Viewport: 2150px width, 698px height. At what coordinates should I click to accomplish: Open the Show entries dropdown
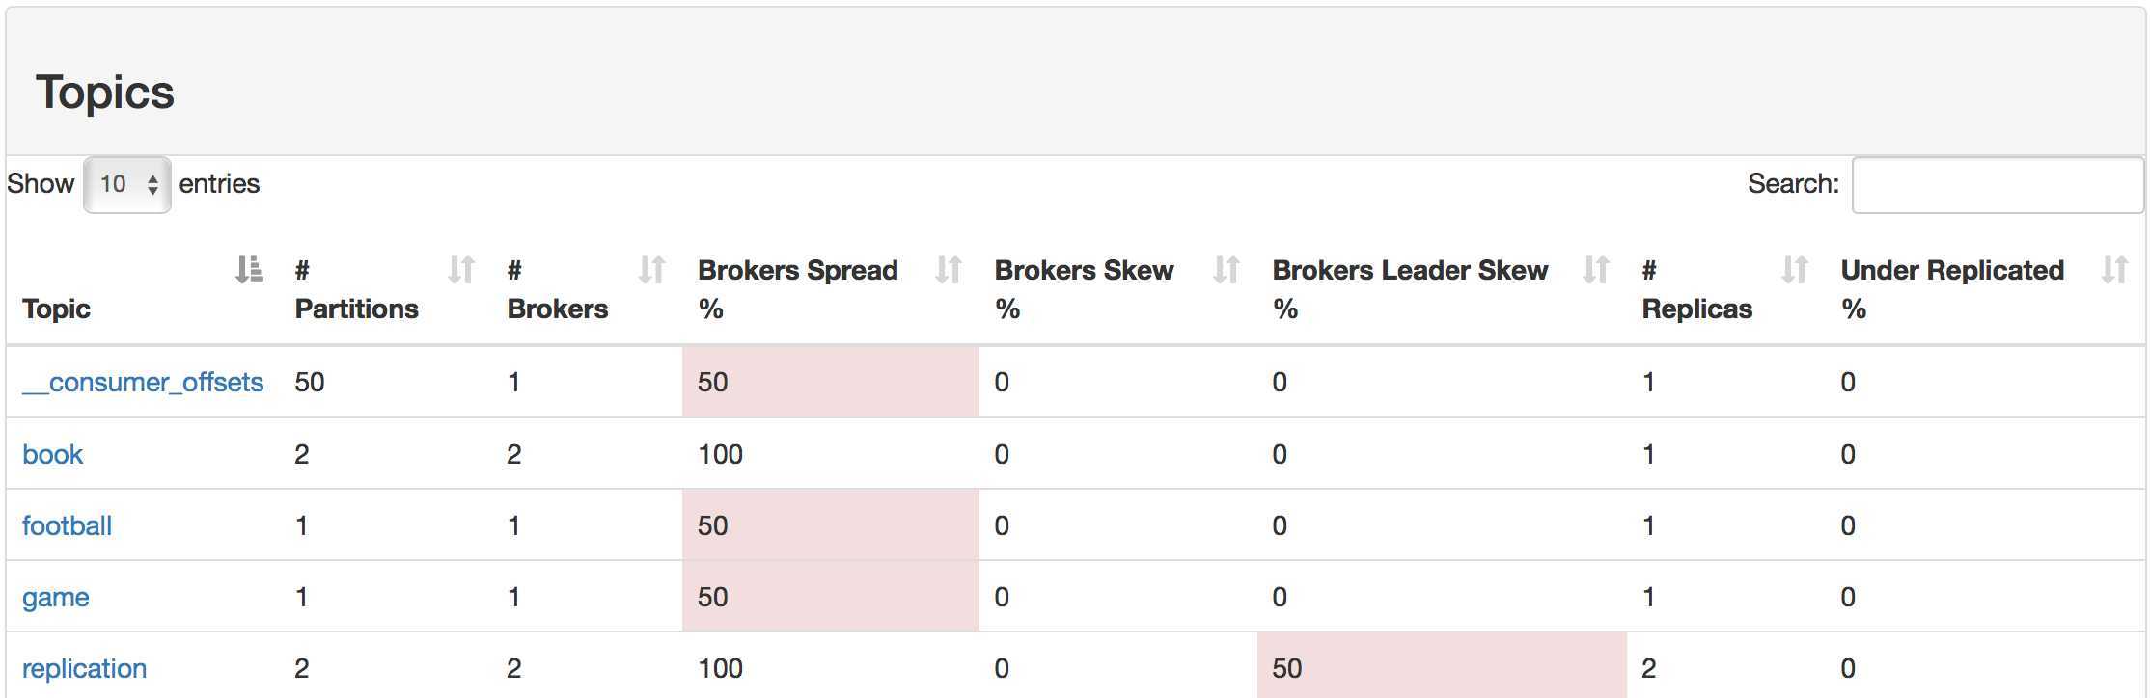tap(127, 184)
